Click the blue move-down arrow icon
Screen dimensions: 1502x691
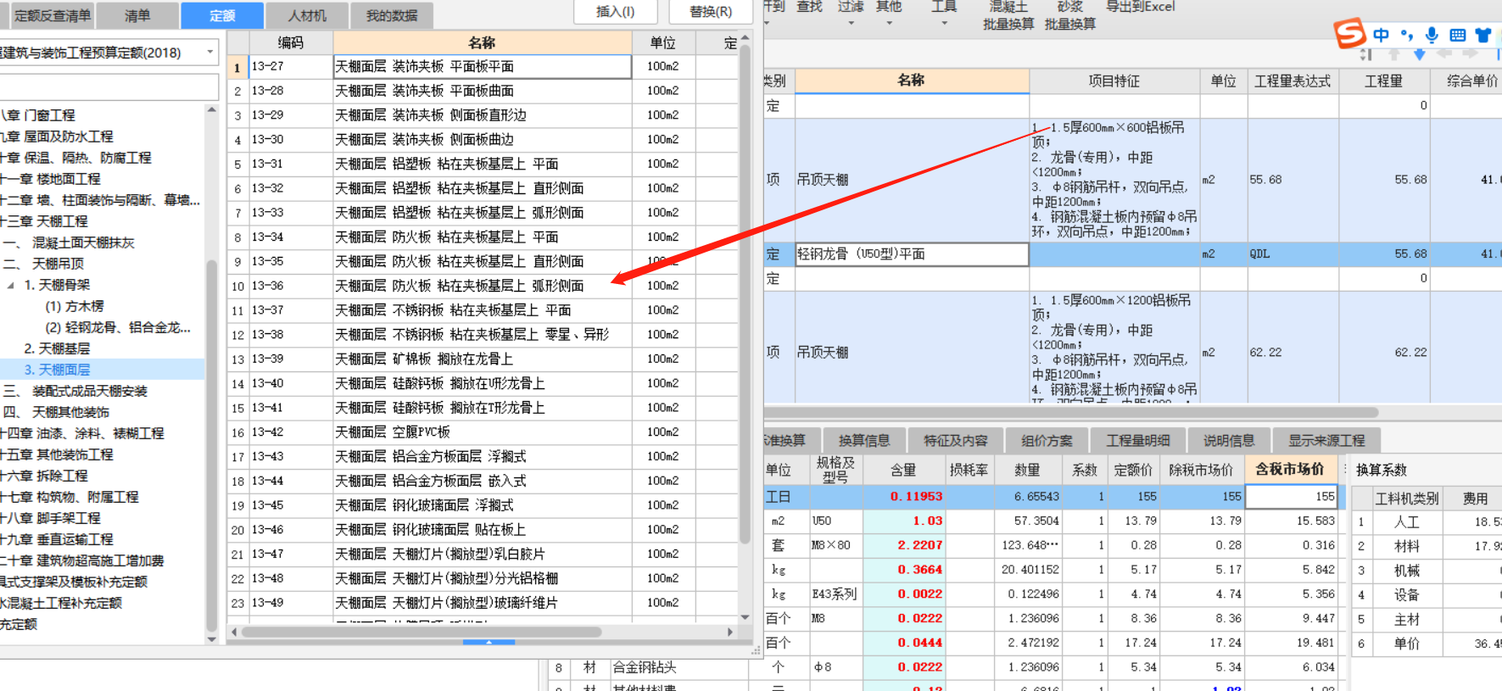1420,54
